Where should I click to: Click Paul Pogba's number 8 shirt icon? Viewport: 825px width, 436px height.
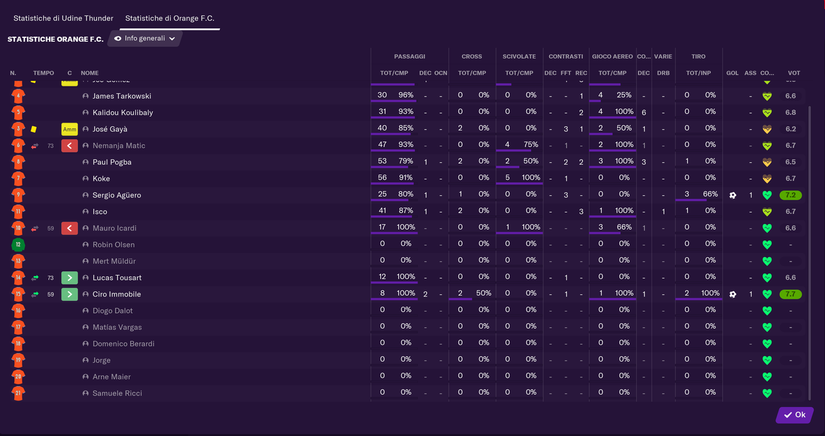click(x=18, y=162)
